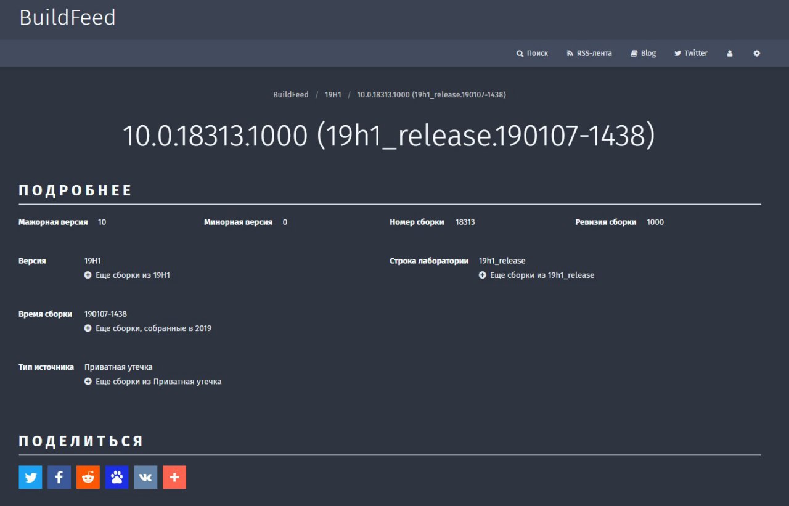Share build on VK icon

(x=145, y=477)
